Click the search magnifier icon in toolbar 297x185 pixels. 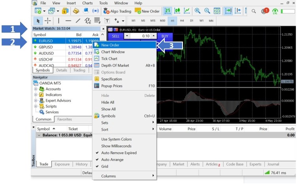(254, 11)
